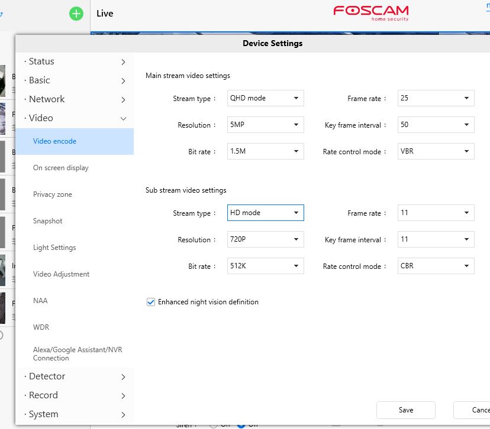The width and height of the screenshot is (490, 429).
Task: Open NAA settings page
Action: (75, 300)
